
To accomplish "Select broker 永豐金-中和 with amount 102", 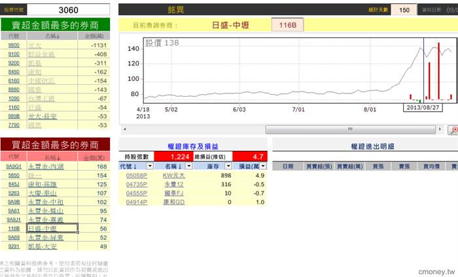I will (46, 202).
